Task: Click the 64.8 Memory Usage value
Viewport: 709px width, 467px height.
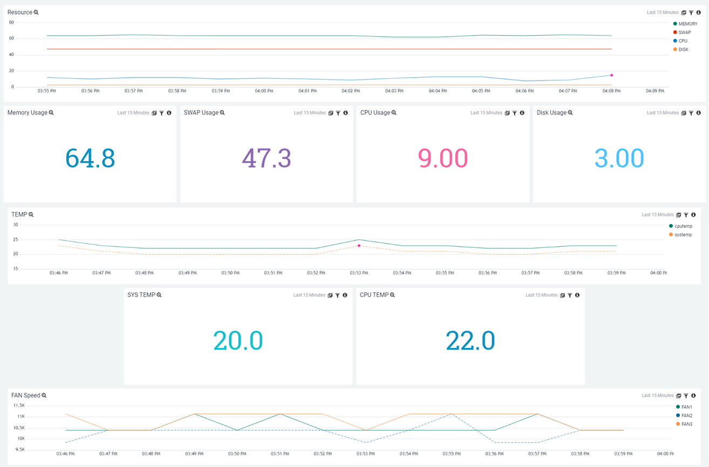Action: tap(90, 158)
